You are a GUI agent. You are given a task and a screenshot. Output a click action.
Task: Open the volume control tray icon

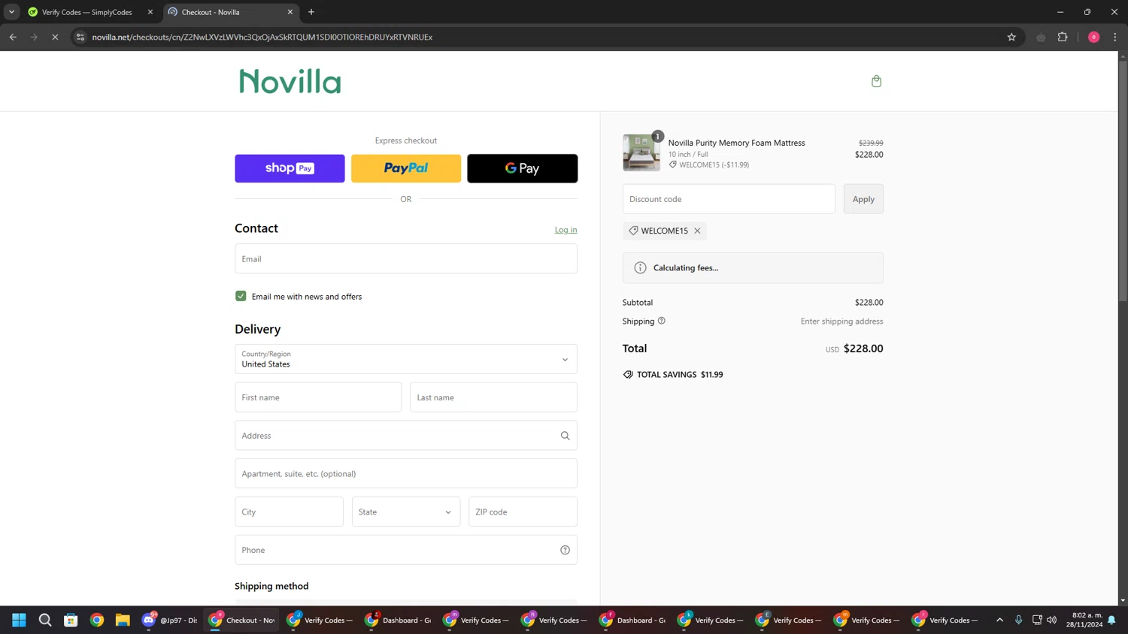pos(1051,620)
